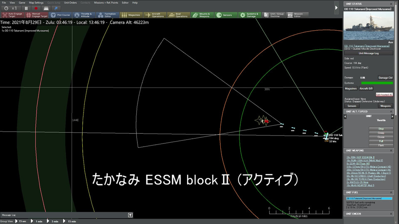The height and width of the screenshot is (224, 399).
Task: Open the Unit Orders menu
Action: pyautogui.click(x=70, y=2)
